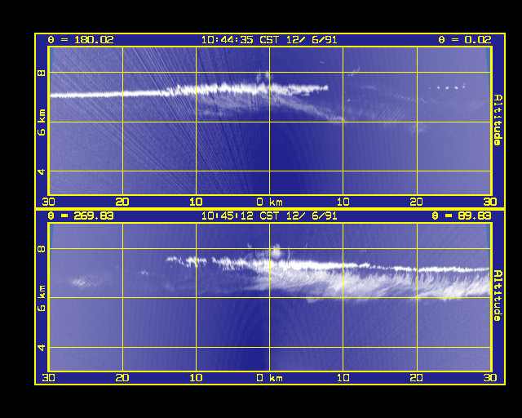Click the 6 km altitude tick in the 10:45:12 plot
Image resolution: width=522 pixels, height=418 pixels.
click(x=42, y=298)
